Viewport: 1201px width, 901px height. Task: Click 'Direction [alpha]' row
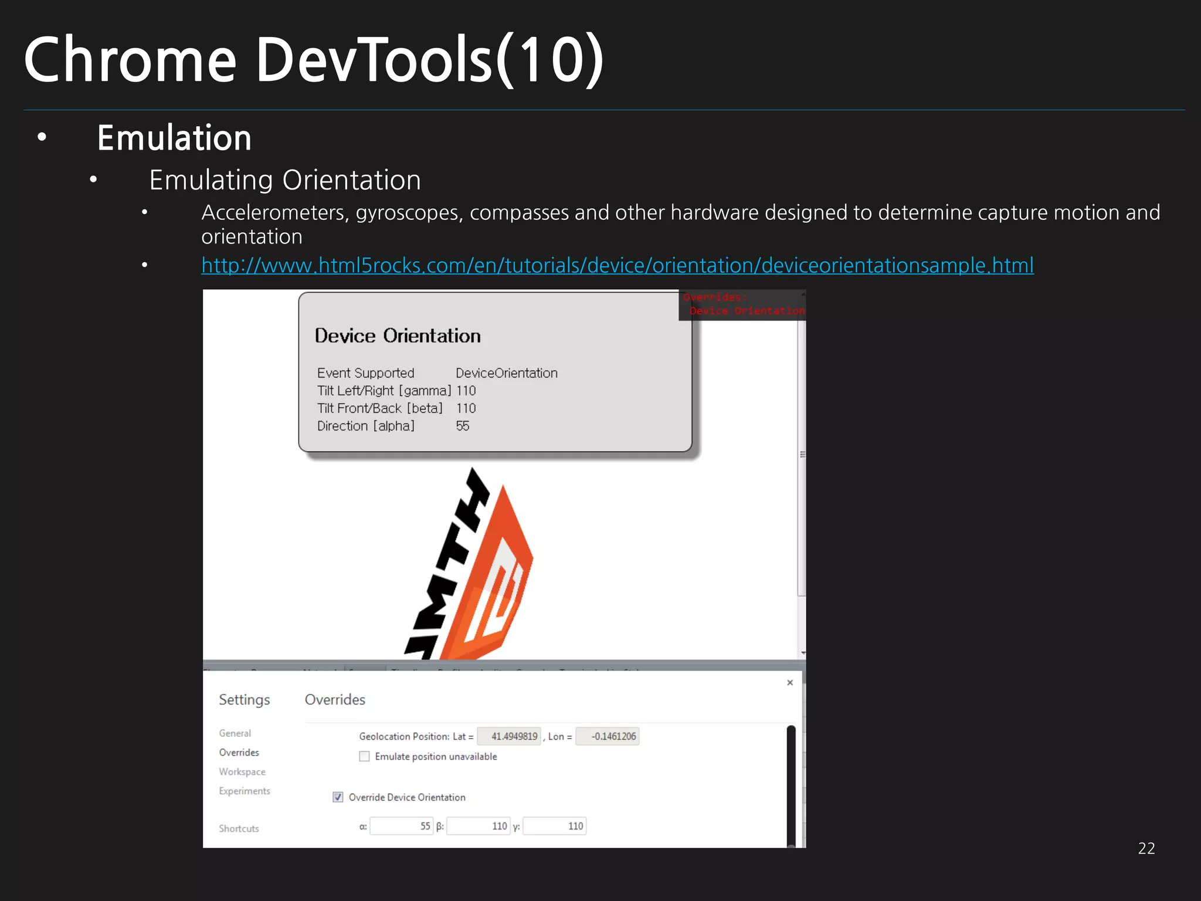[x=393, y=426]
